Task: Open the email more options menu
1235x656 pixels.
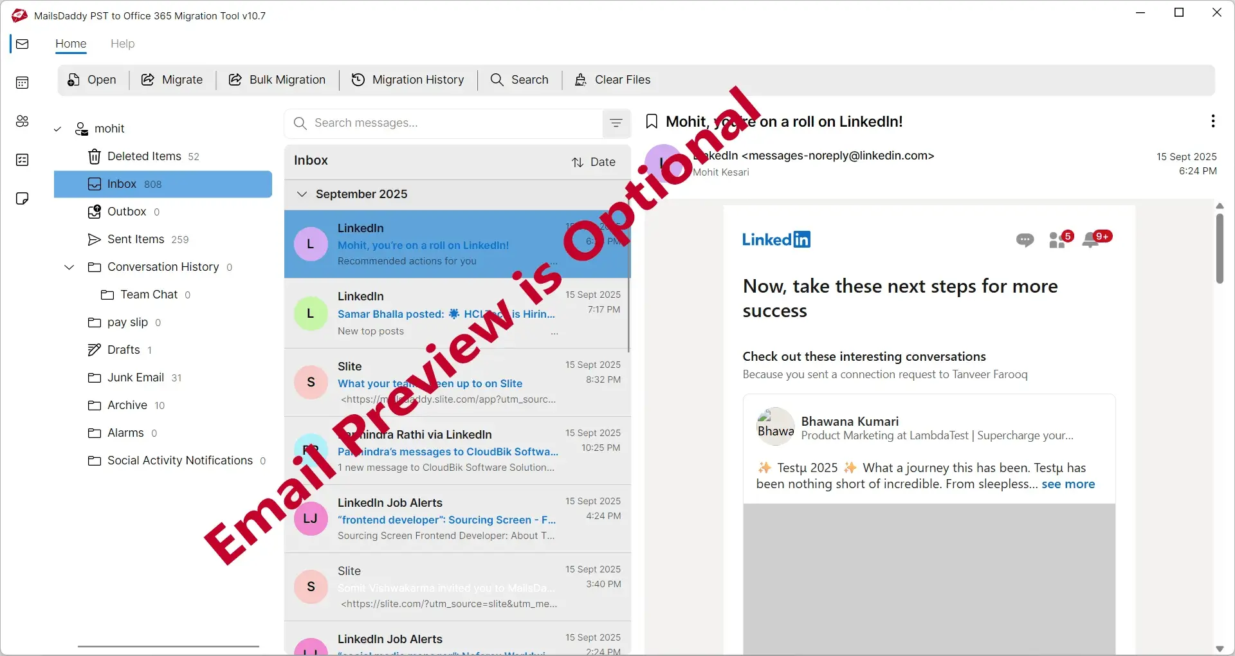Action: point(1212,121)
